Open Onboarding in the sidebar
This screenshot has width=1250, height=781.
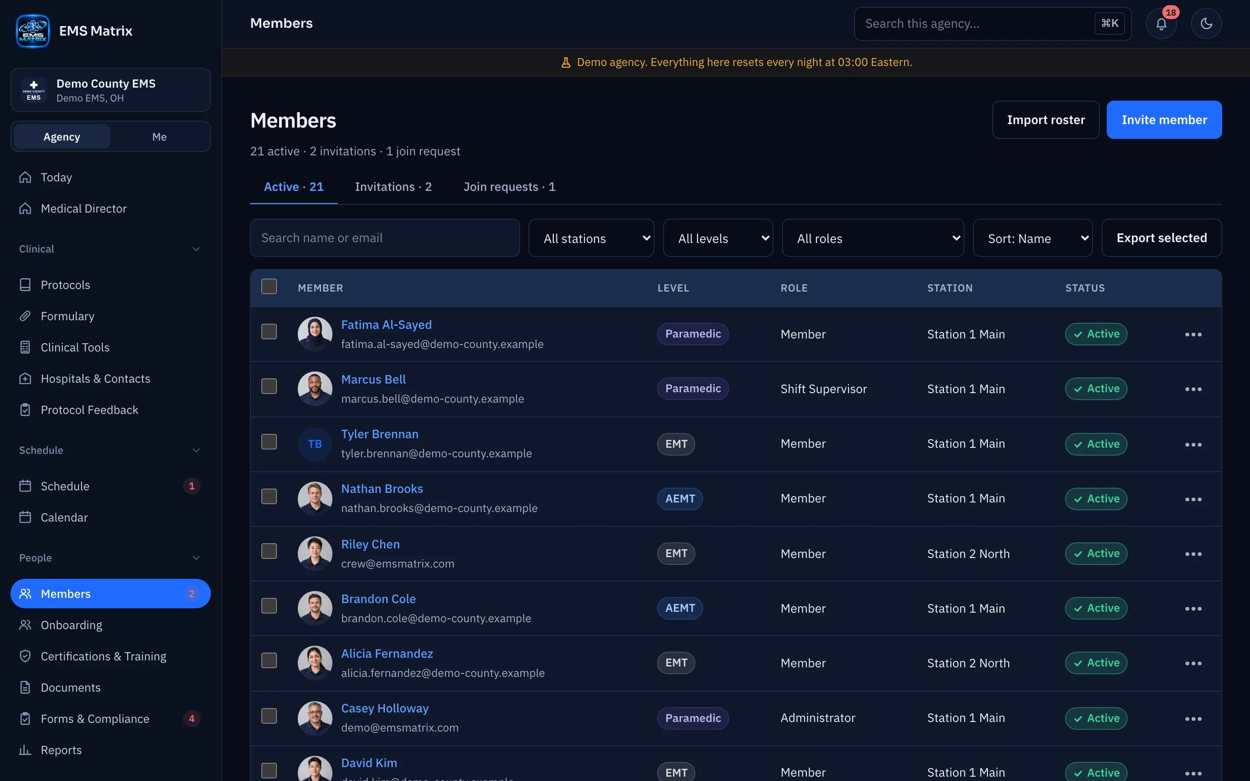coord(111,625)
